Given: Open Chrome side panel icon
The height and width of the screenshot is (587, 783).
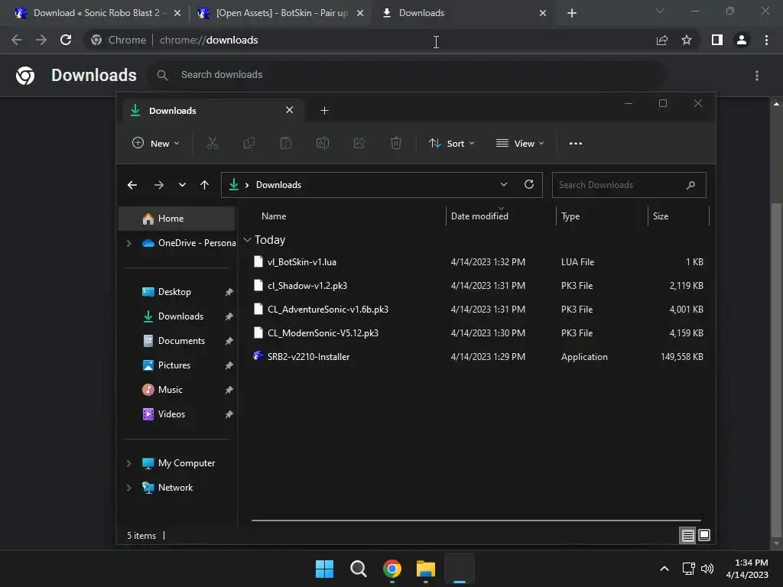Looking at the screenshot, I should [717, 40].
